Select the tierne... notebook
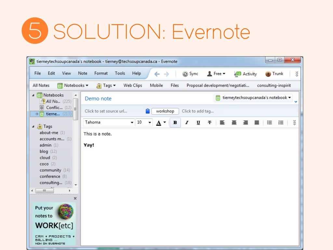The height and width of the screenshot is (250, 333). click(x=51, y=114)
